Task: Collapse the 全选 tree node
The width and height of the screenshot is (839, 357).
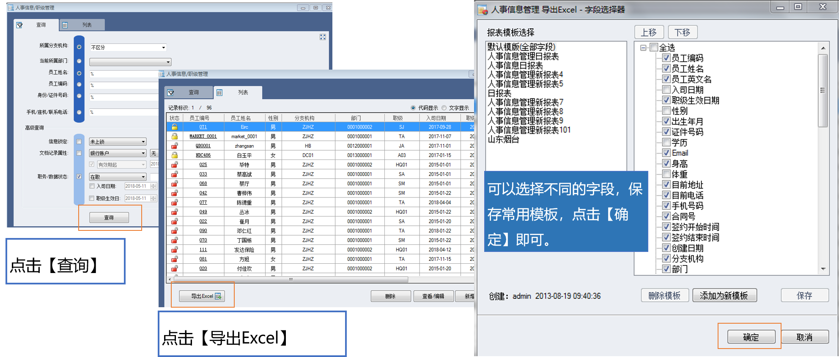Action: 643,48
